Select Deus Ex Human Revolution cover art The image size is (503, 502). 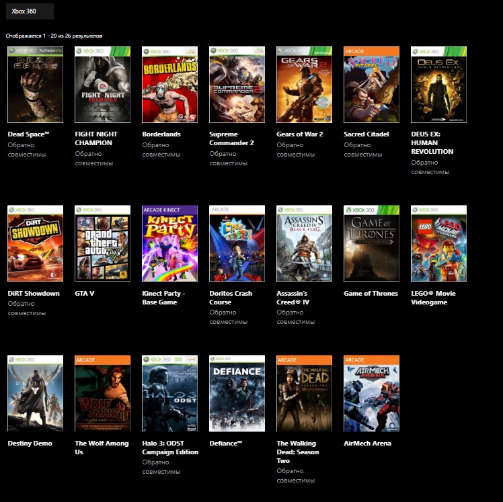click(438, 85)
